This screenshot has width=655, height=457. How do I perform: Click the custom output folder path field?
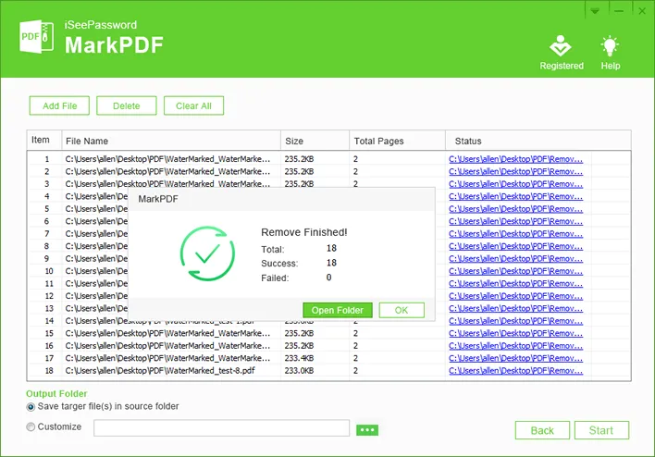(x=221, y=428)
